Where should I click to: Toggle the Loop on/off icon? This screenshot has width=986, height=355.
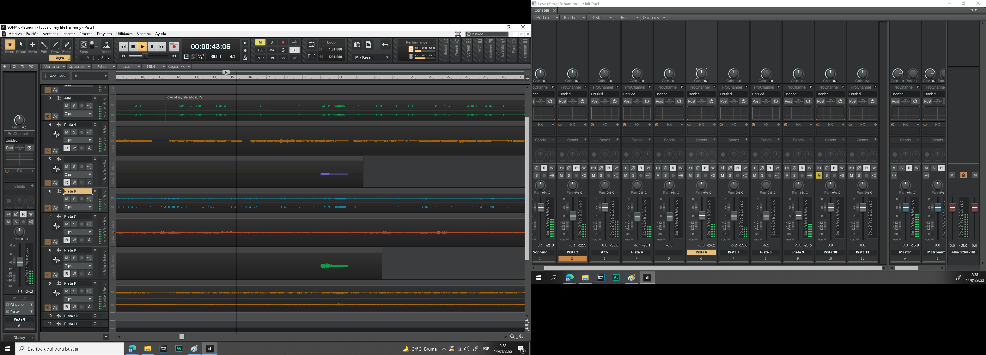pyautogui.click(x=312, y=45)
